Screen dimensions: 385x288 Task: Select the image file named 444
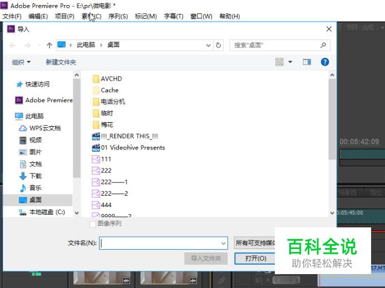tap(102, 205)
